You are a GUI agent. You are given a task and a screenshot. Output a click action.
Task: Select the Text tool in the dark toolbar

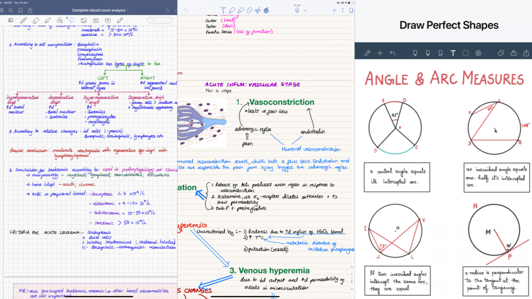pos(453,53)
